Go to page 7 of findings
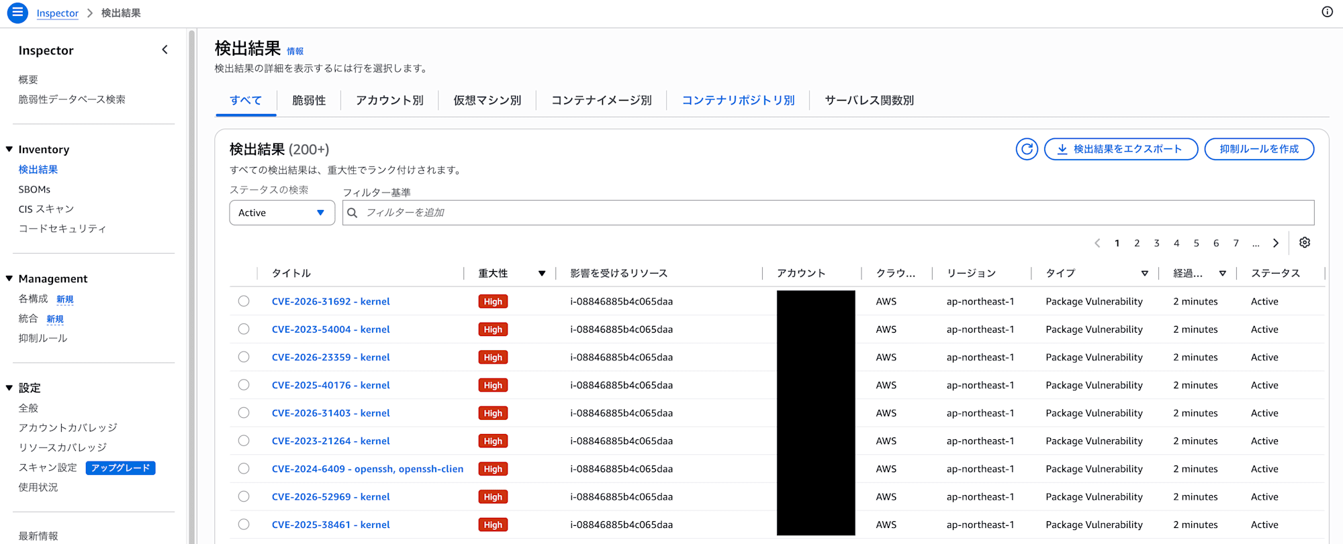Viewport: 1343px width, 544px height. coord(1236,243)
